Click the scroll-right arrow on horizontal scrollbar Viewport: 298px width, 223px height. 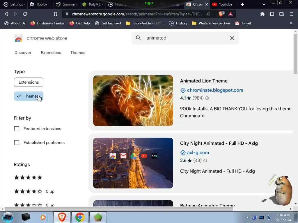pyautogui.click(x=291, y=209)
